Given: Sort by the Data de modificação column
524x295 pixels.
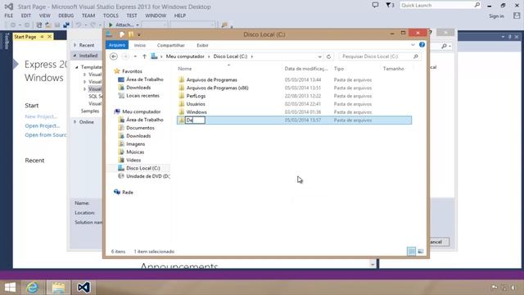Looking at the screenshot, I should (x=305, y=69).
